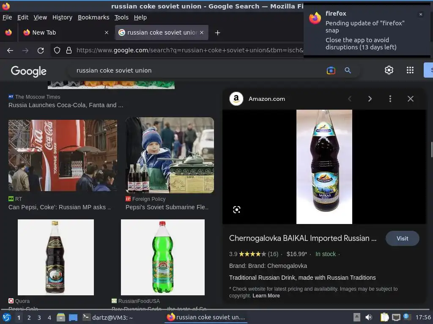This screenshot has height=324, width=433.
Task: Show next image in preview panel
Action: click(x=370, y=99)
